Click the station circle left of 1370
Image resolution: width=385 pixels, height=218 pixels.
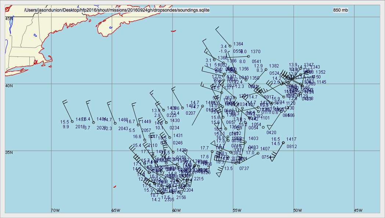click(248, 56)
